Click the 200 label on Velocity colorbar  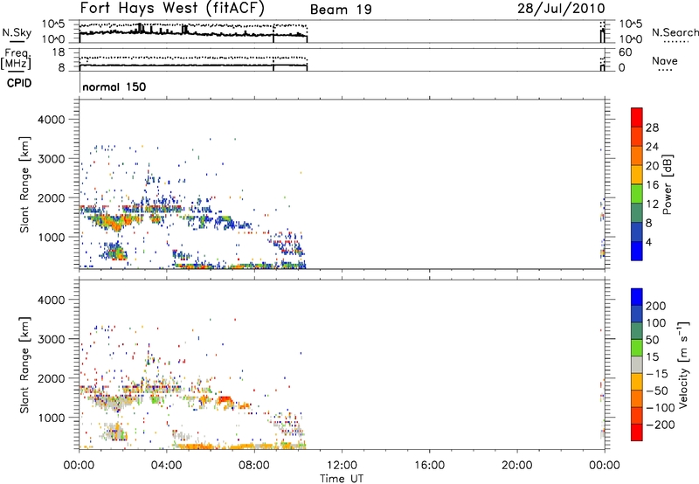(656, 306)
